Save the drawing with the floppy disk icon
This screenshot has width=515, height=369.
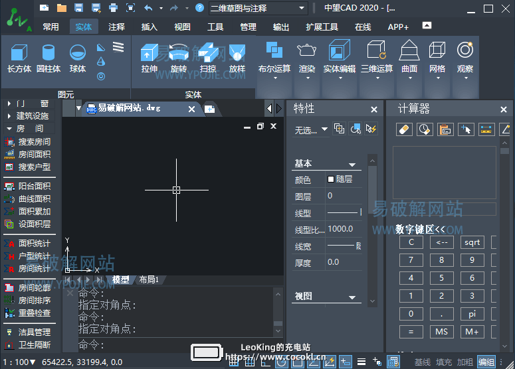point(79,7)
